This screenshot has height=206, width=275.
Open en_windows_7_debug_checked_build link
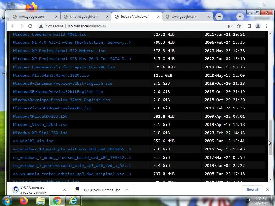pyautogui.click(x=72, y=157)
